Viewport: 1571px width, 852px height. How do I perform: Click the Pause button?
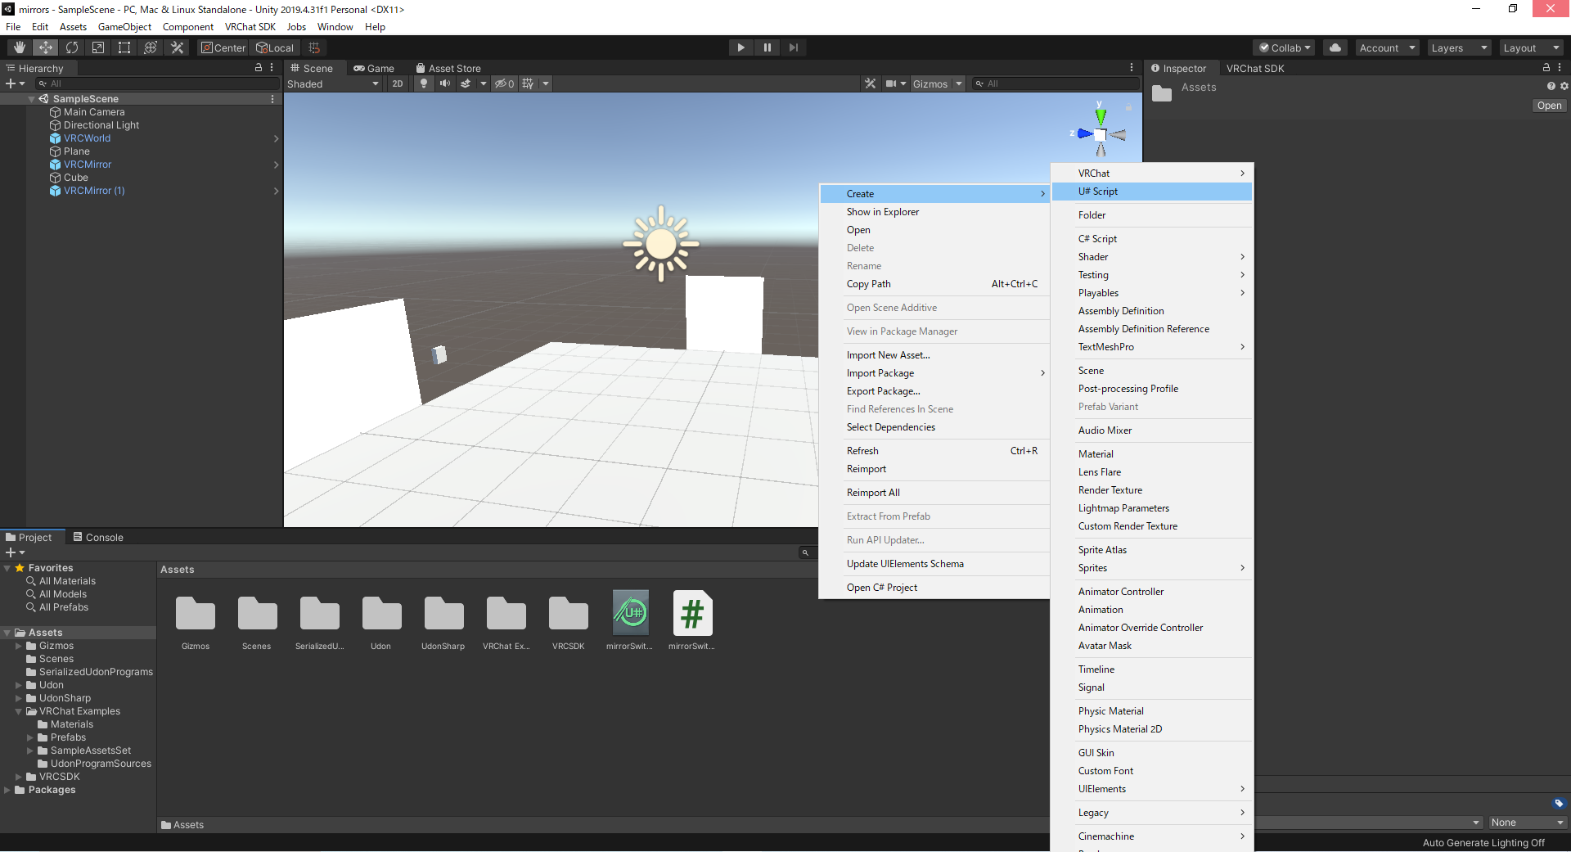(767, 47)
